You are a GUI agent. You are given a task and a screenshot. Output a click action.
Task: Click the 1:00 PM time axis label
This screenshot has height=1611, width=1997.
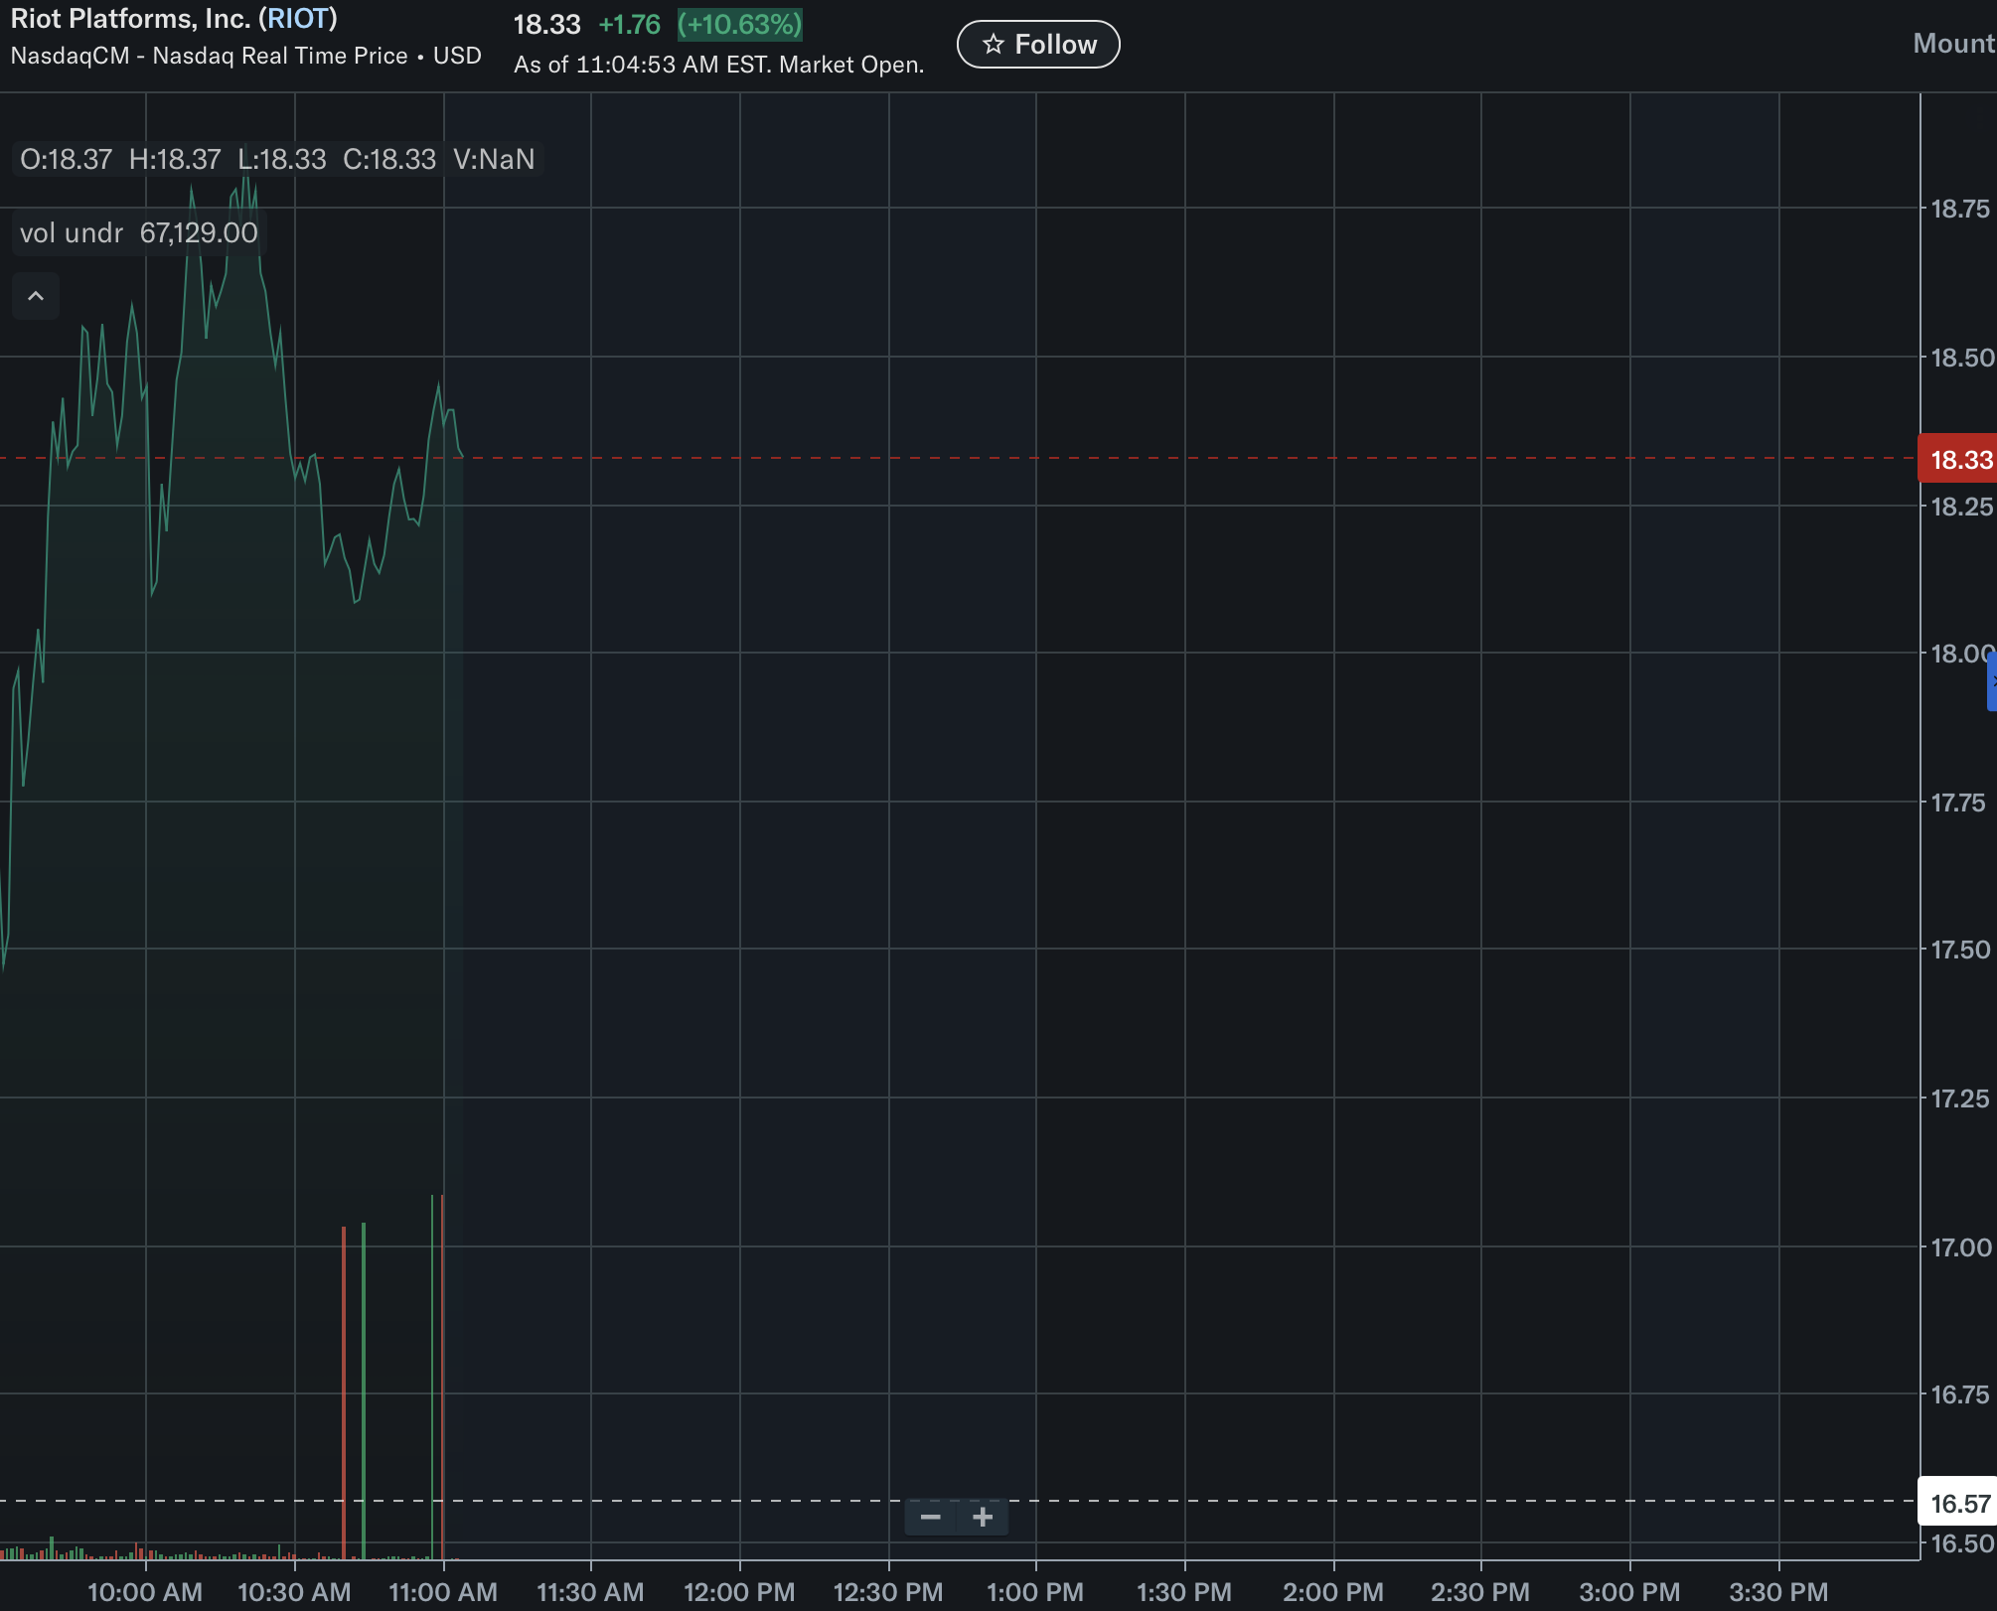coord(1035,1592)
